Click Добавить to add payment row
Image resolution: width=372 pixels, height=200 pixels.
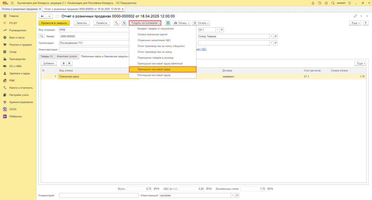49,63
